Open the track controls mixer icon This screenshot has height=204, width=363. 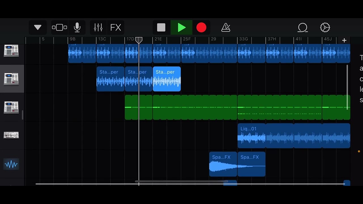point(98,27)
